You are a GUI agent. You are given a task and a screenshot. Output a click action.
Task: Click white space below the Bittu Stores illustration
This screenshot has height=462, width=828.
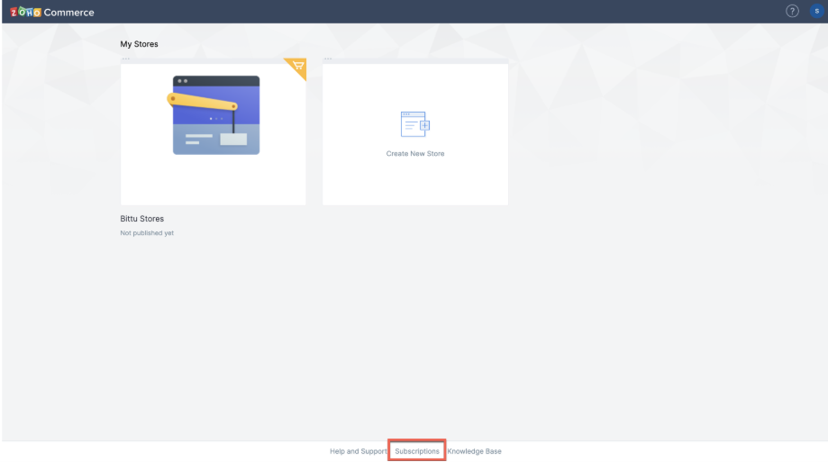click(214, 185)
